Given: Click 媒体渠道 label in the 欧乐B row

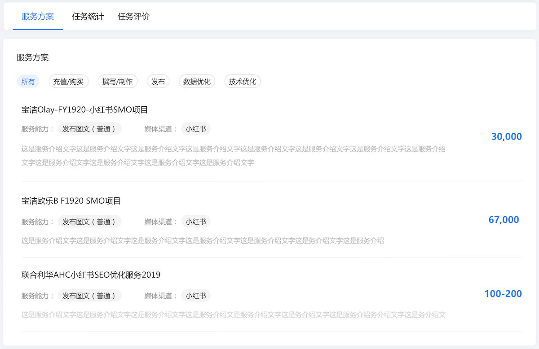Looking at the screenshot, I should [x=161, y=222].
